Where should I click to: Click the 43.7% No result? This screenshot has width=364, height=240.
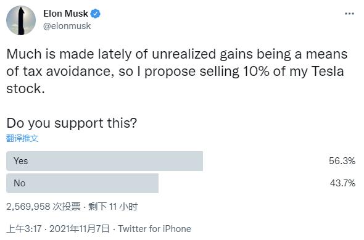click(342, 183)
